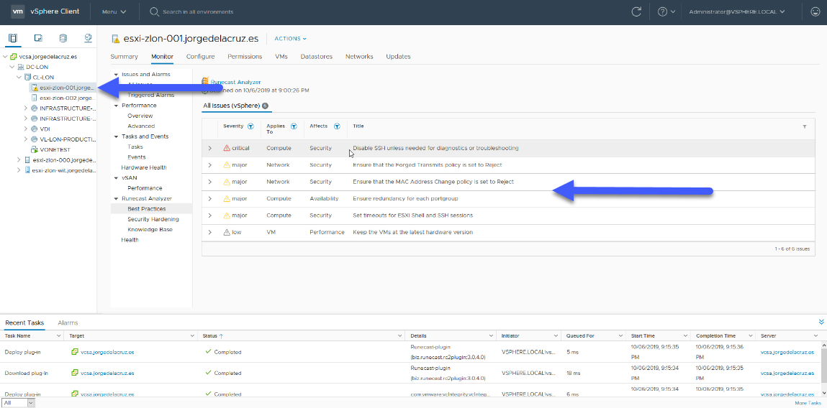Expand the latest hardware version issue row
This screenshot has height=408, width=827.
(x=210, y=233)
